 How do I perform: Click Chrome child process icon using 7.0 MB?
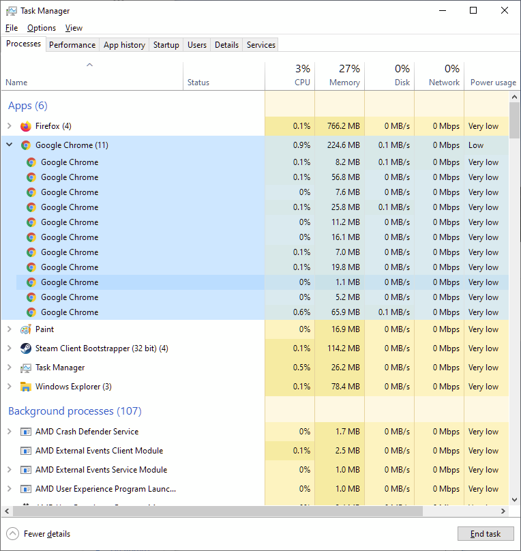point(31,252)
